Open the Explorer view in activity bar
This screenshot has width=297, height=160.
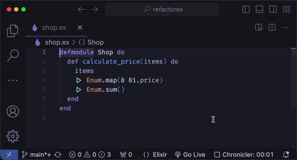[13, 31]
